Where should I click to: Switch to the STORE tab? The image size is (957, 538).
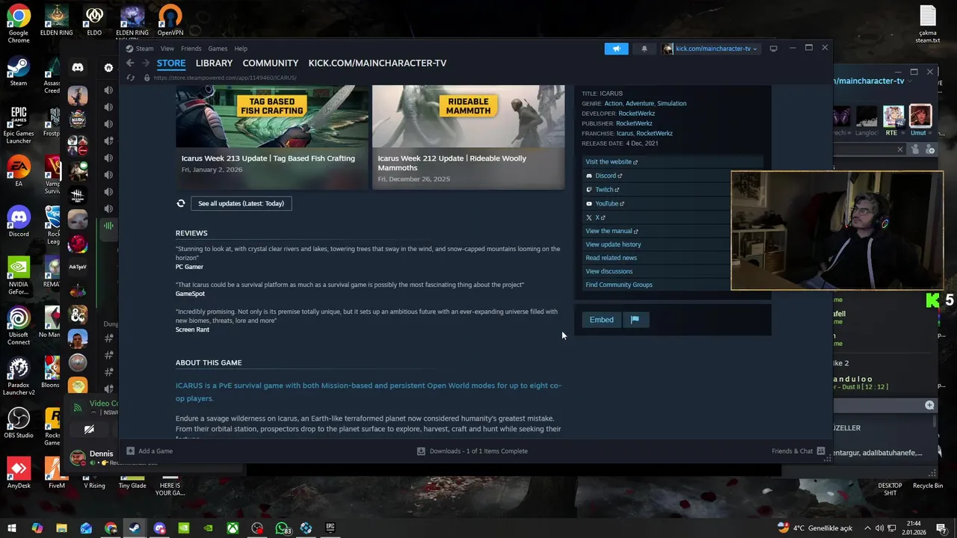point(171,63)
